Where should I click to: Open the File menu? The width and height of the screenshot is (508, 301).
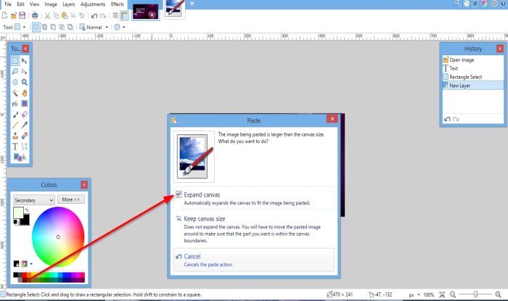(x=8, y=4)
